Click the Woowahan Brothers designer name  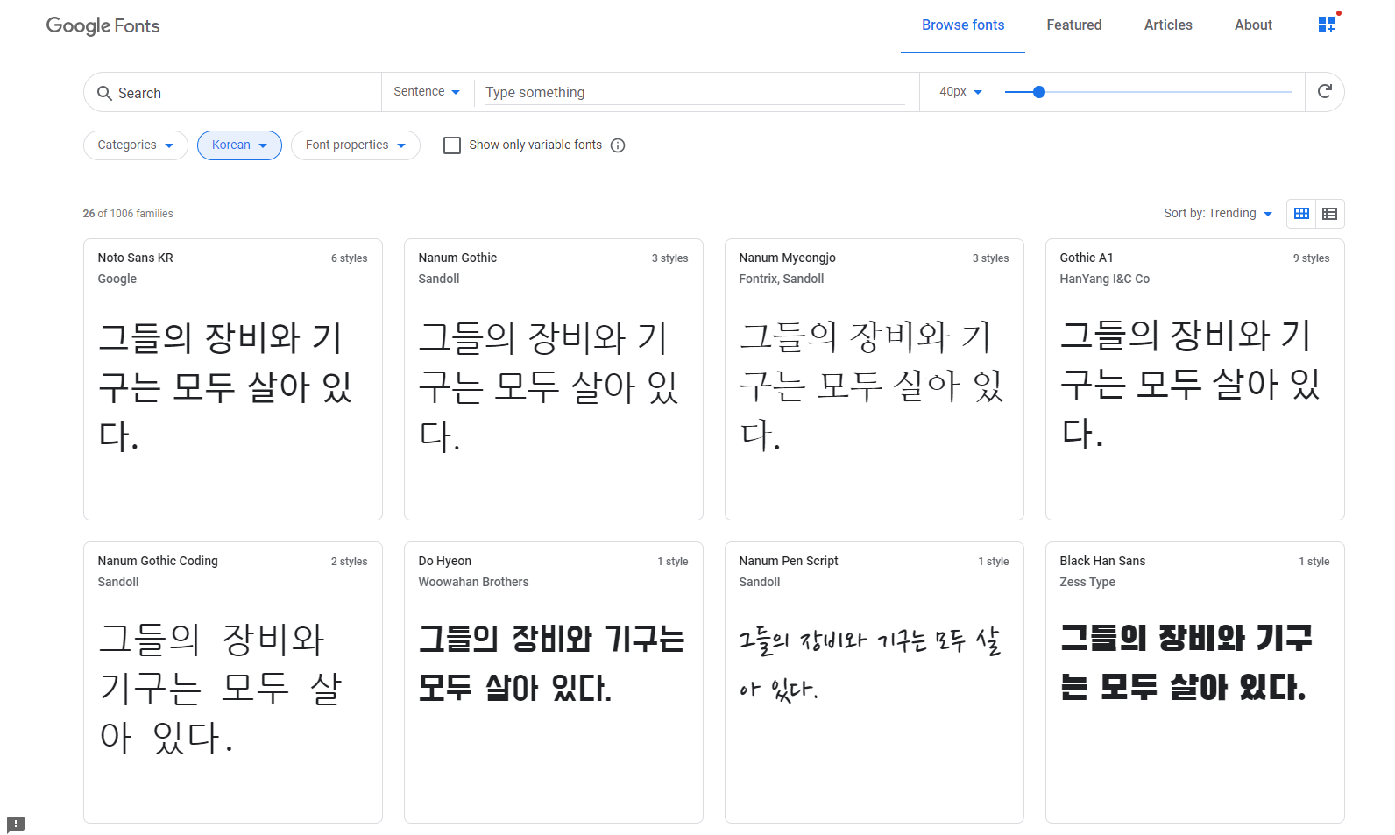click(473, 582)
